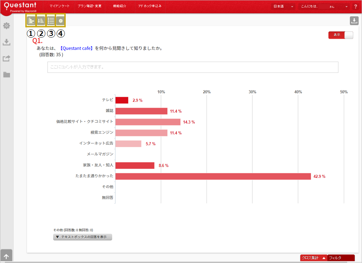Open the help question mark icon
Image resolution: width=362 pixels, height=263 pixels.
[355, 6]
